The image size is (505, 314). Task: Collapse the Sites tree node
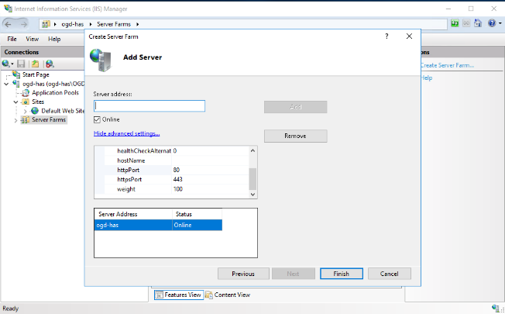pos(15,102)
